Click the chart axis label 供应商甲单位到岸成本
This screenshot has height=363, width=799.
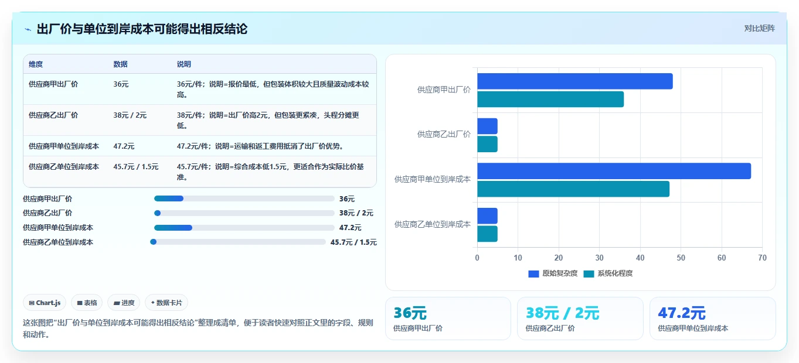(433, 179)
